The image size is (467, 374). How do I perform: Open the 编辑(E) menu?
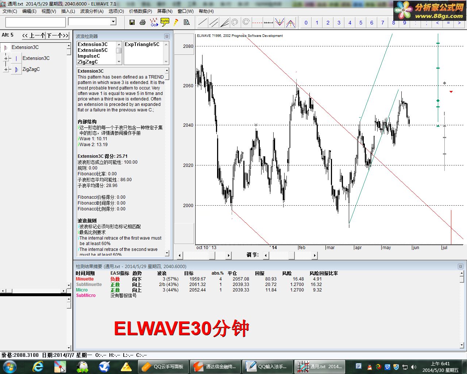click(30, 11)
